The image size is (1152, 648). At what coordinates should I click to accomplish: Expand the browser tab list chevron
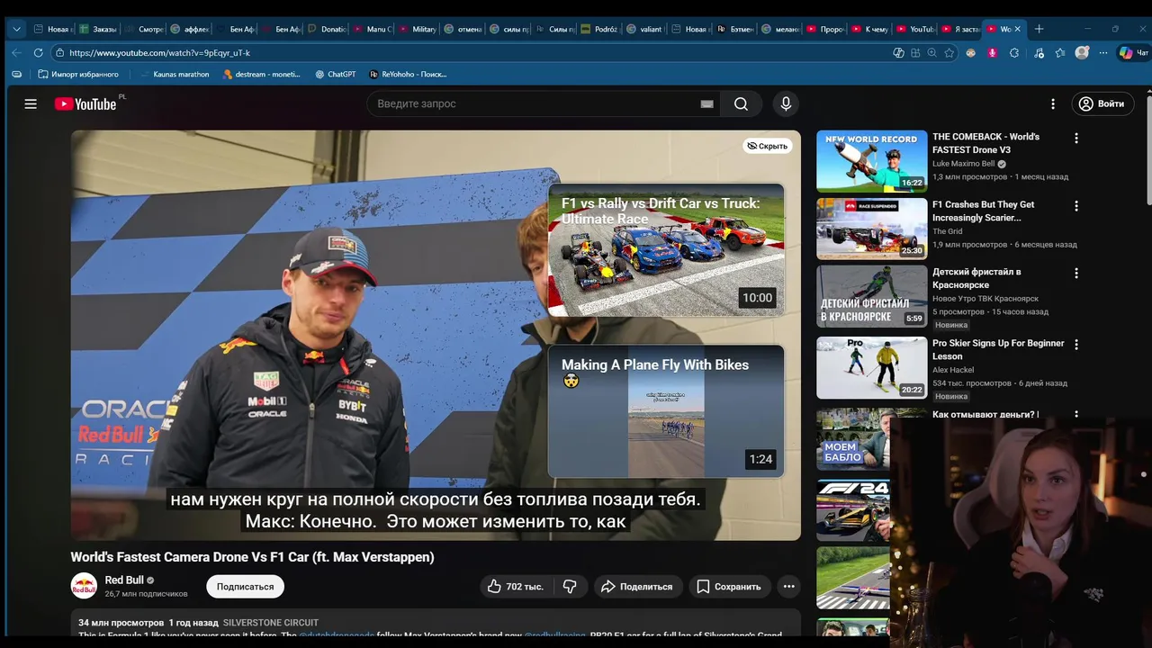point(16,29)
